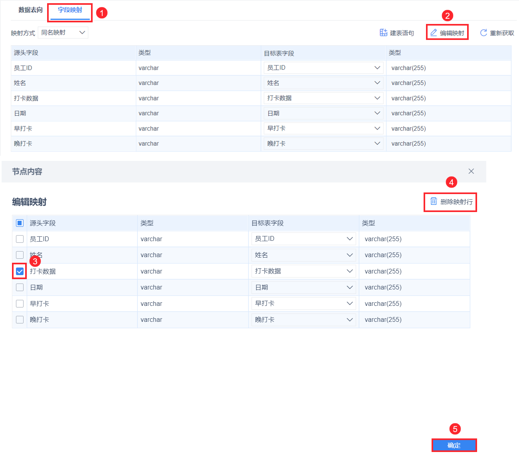
Task: Check the 晚打卡 row checkbox
Action: (x=20, y=319)
